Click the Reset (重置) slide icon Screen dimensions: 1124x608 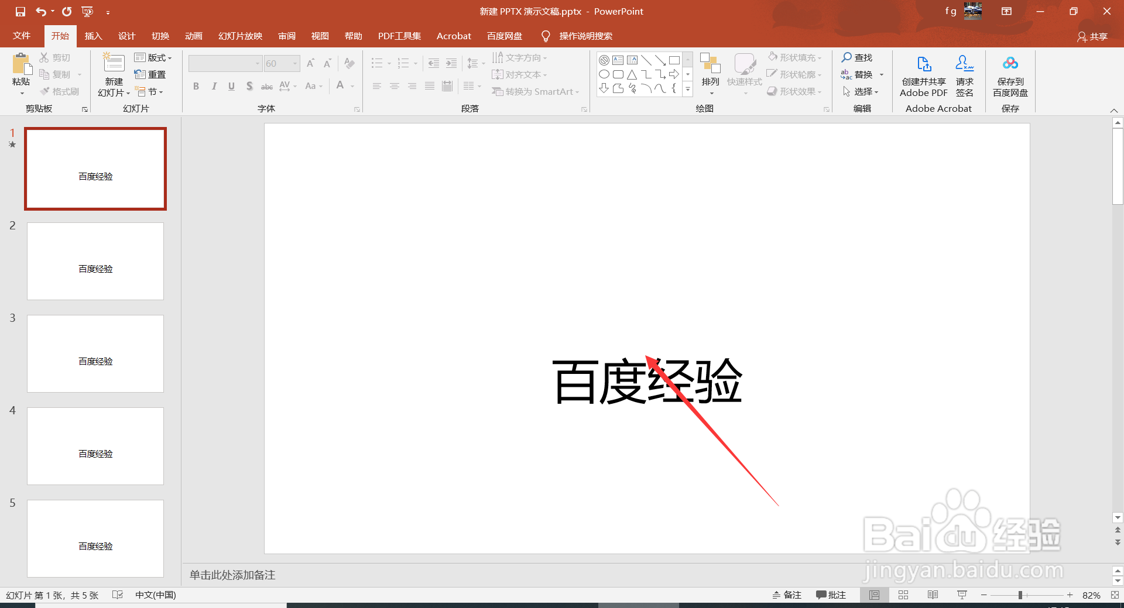coord(140,74)
